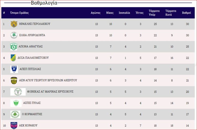Select Ο ΚΟΡΜΑΚΙΤΗΣ points value 17
The width and height of the screenshot is (197, 130).
[188, 114]
